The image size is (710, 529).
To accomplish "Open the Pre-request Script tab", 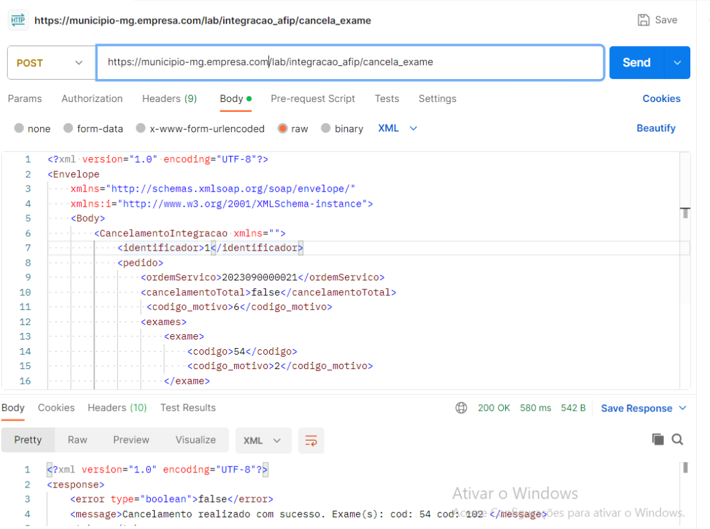I will point(313,99).
